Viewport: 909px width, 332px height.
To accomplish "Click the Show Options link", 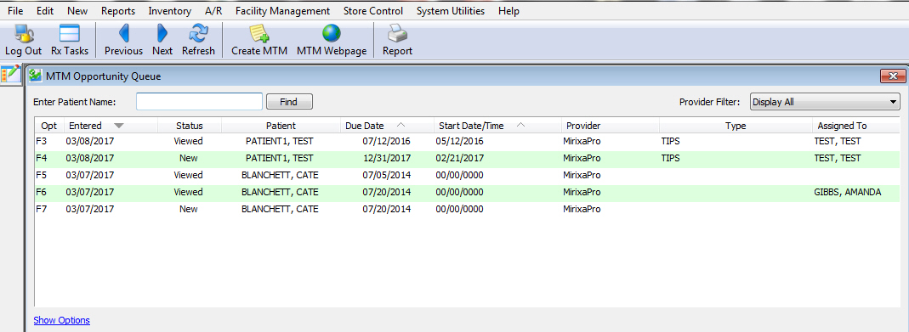I will pos(62,320).
